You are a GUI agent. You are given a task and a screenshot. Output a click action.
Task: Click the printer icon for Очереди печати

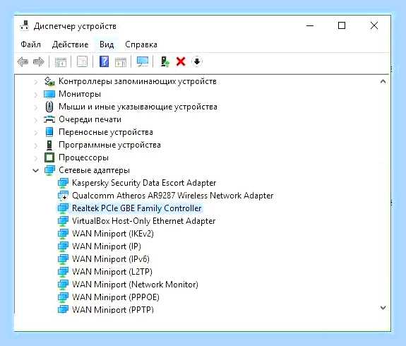(49, 119)
